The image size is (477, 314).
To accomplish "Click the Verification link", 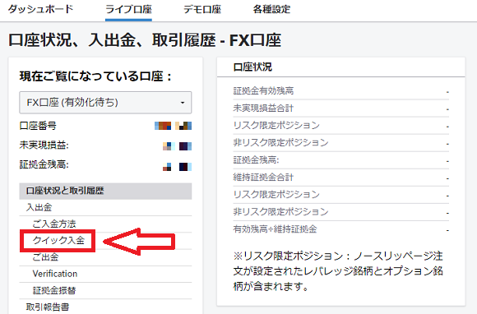I will tap(55, 274).
